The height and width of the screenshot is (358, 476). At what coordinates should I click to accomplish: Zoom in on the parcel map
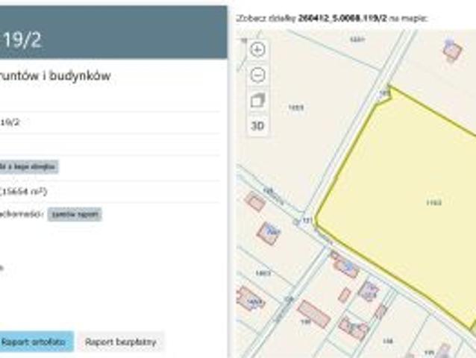point(257,50)
